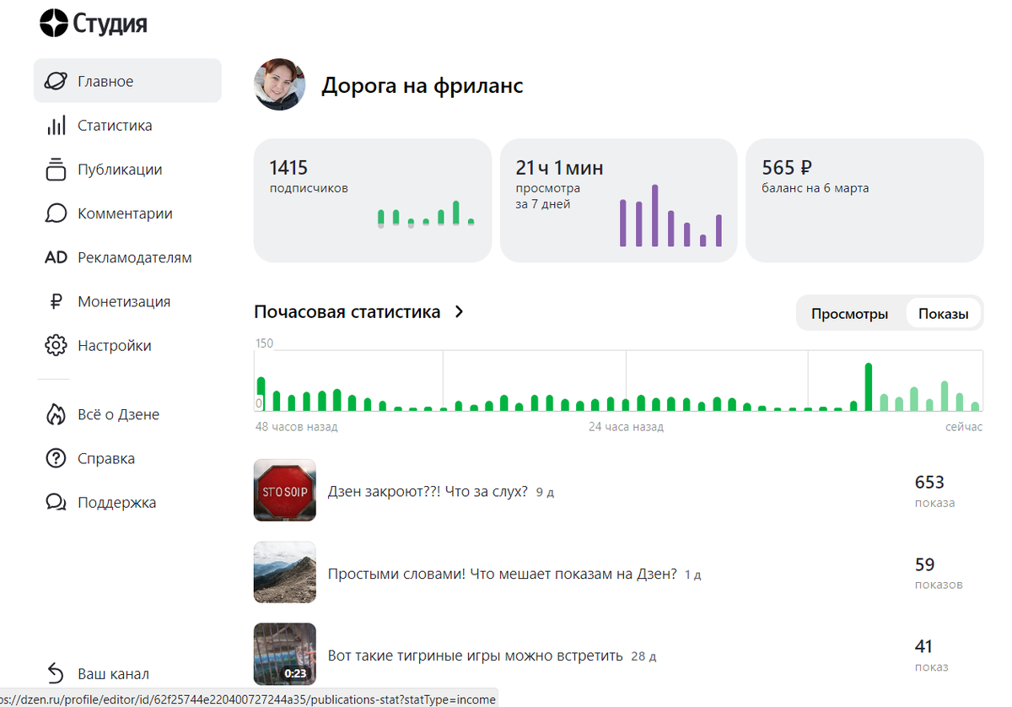
Task: Click the chat bubbles icon beside Поддержка
Action: (x=56, y=502)
